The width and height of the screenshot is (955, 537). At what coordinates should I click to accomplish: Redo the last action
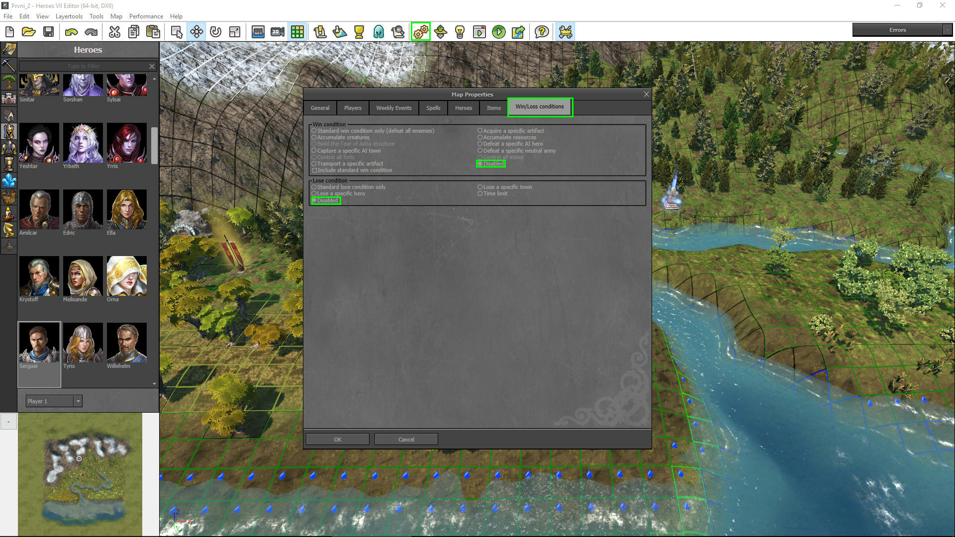[91, 32]
